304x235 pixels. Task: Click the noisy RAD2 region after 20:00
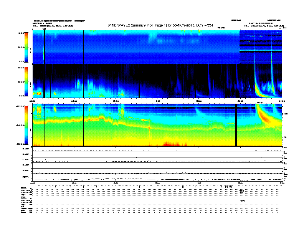tap(261, 47)
